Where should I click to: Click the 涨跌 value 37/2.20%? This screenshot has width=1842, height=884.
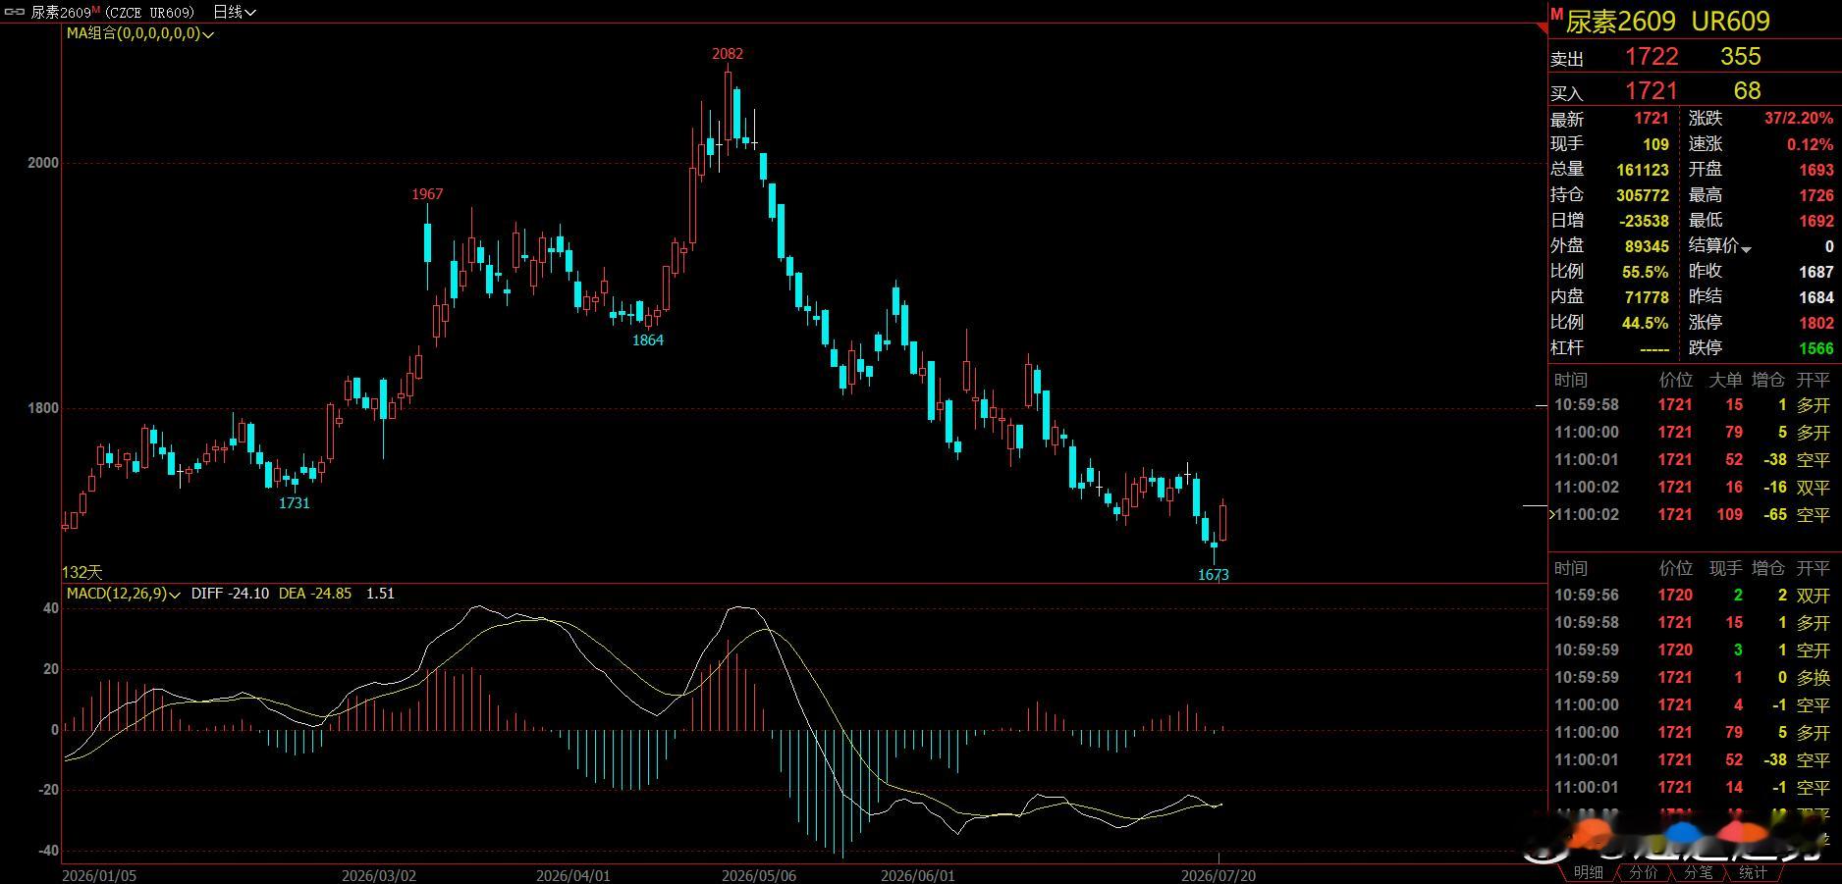click(x=1798, y=119)
